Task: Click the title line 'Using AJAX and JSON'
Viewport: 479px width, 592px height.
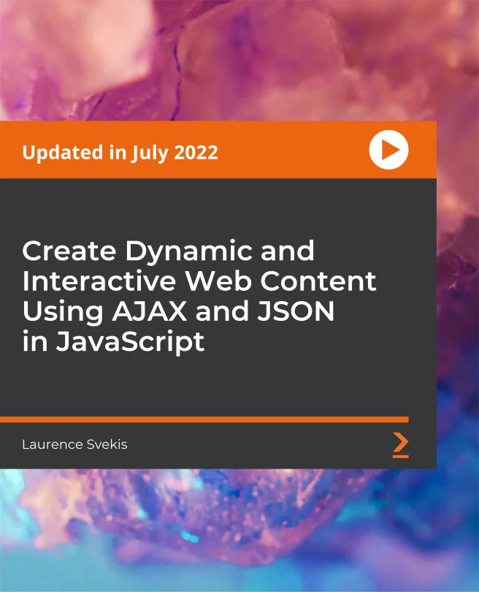Action: (178, 313)
